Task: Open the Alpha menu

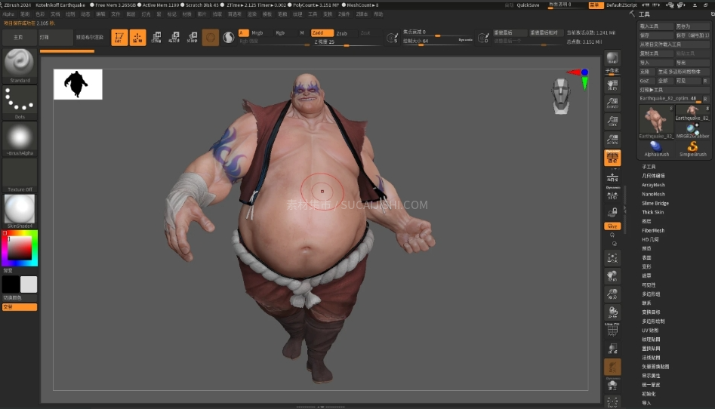Action: 8,14
